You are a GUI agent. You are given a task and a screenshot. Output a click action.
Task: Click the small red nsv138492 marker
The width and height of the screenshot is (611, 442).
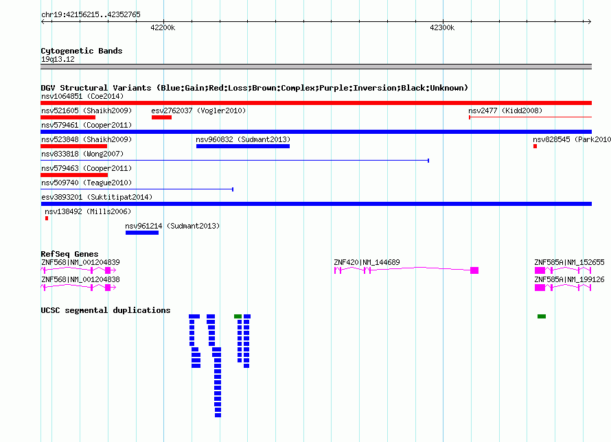47,218
